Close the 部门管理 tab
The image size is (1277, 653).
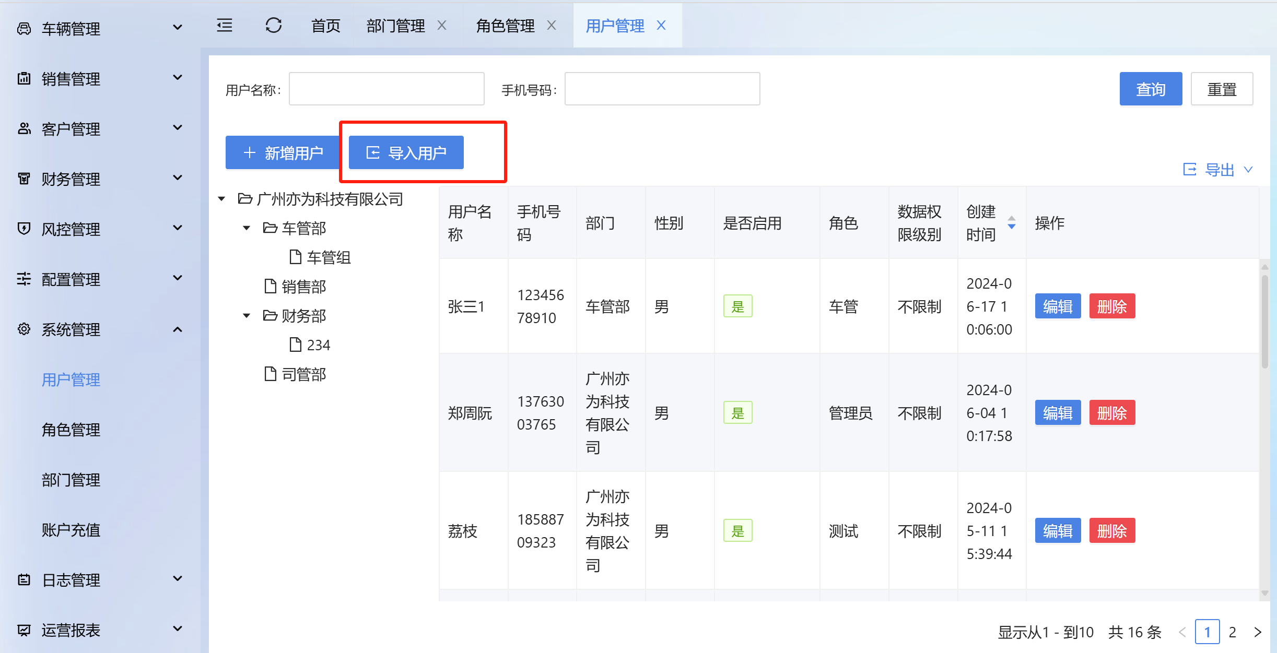[x=442, y=25]
